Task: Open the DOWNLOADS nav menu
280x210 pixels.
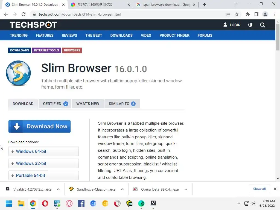Action: pyautogui.click(x=121, y=35)
